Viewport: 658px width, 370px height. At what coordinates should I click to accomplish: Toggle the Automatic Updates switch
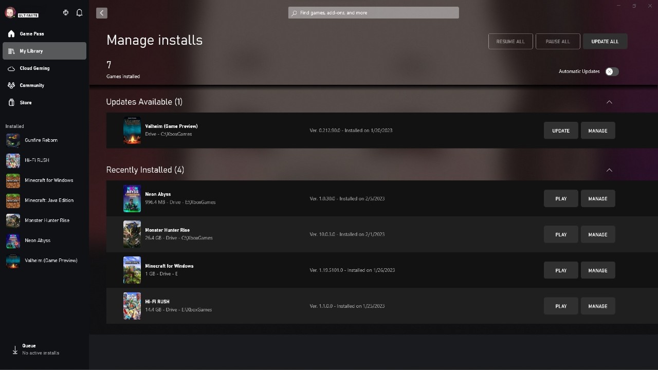tap(612, 71)
